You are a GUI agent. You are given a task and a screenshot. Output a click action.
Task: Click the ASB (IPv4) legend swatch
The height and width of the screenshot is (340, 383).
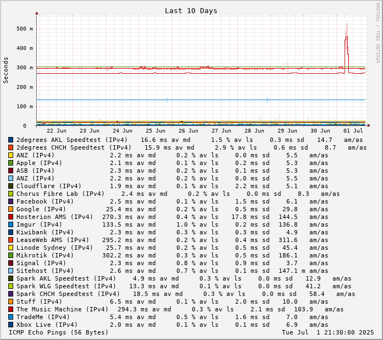(10, 171)
